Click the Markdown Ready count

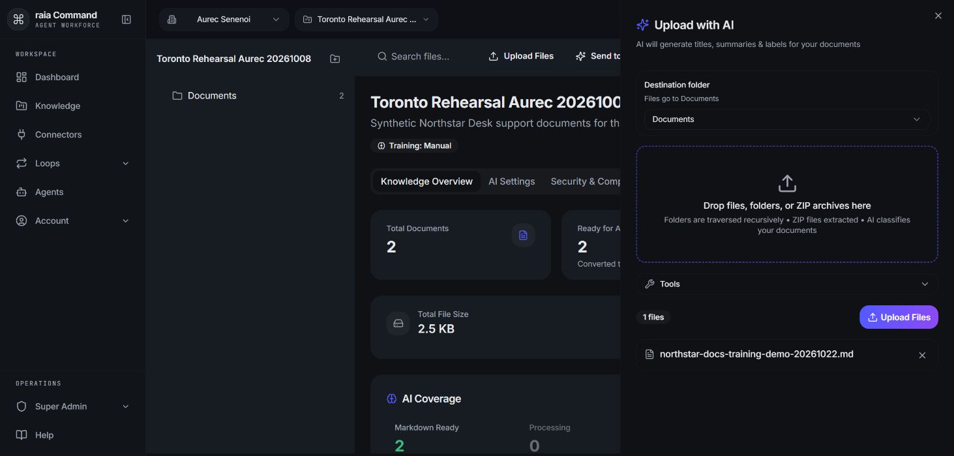[x=399, y=446]
